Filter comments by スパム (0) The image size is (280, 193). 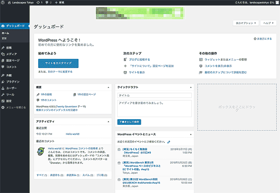point(88,175)
